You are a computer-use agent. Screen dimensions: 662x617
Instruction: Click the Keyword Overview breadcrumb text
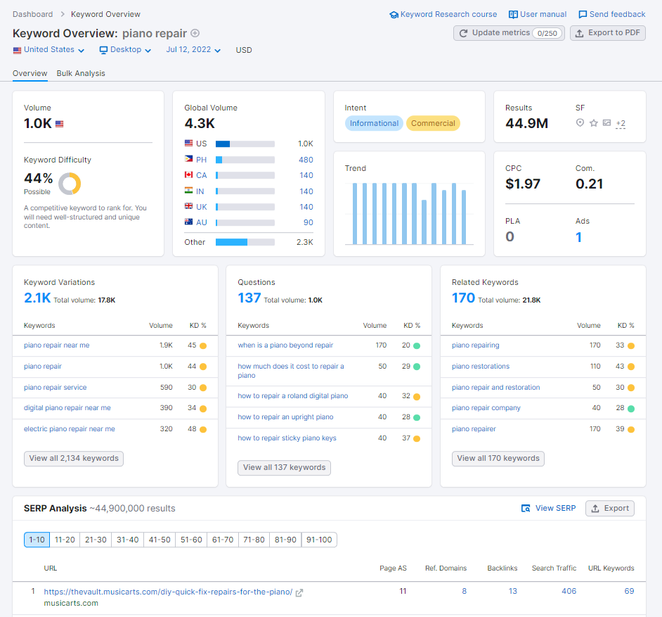coord(105,14)
